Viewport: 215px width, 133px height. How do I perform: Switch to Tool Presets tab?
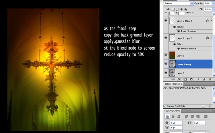coord(173,84)
